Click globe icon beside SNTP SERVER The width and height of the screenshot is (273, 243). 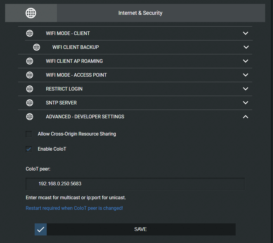pos(30,103)
